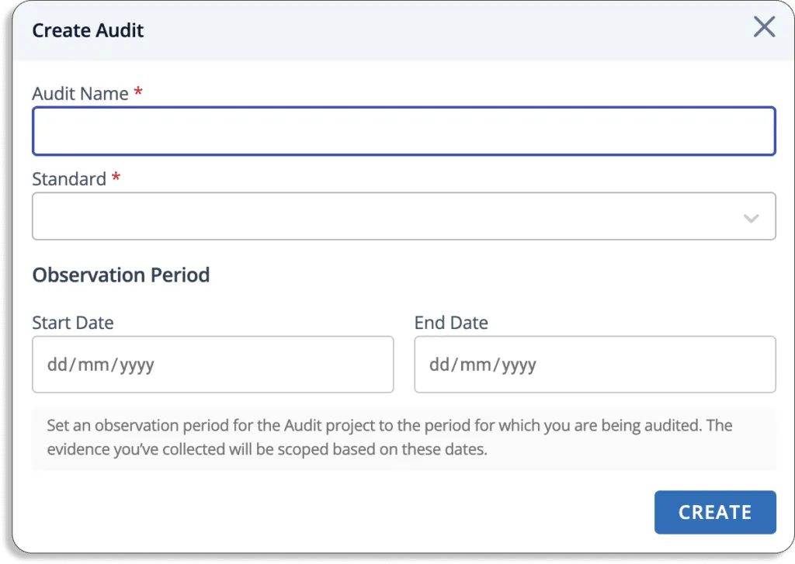Click the Create Audit dialog title
Image resolution: width=795 pixels, height=564 pixels.
click(x=88, y=31)
